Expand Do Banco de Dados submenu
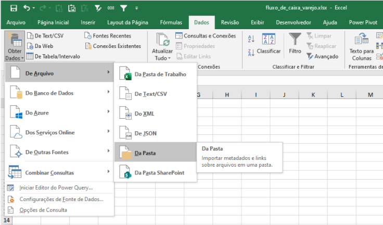The width and height of the screenshot is (383, 225). click(x=59, y=93)
